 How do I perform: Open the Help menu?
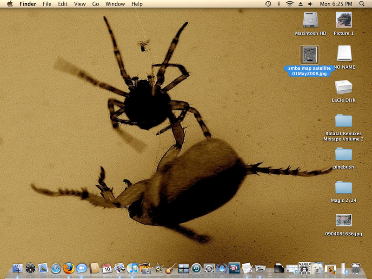click(137, 4)
